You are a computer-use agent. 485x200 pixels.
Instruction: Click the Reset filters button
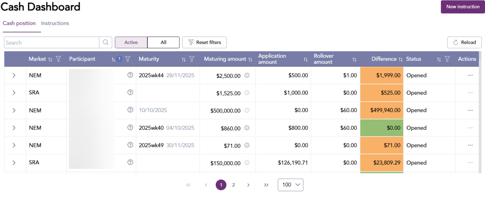204,42
